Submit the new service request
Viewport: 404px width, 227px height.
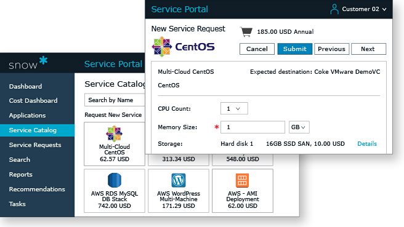(295, 49)
